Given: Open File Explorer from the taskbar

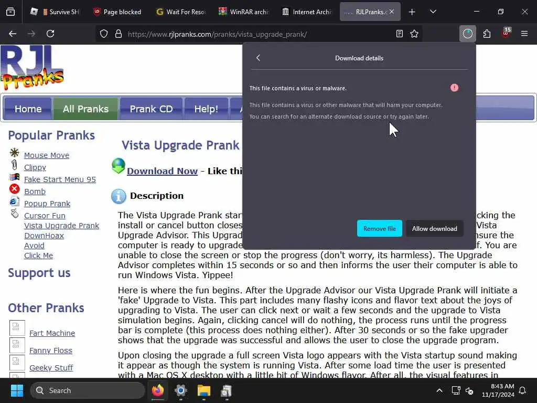Looking at the screenshot, I should point(204,390).
